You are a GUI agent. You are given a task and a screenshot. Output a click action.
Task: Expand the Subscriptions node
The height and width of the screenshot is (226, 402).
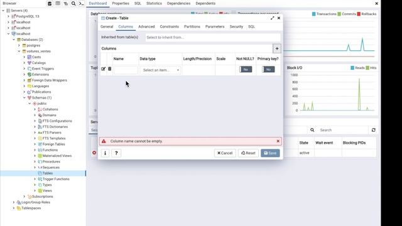point(24,196)
